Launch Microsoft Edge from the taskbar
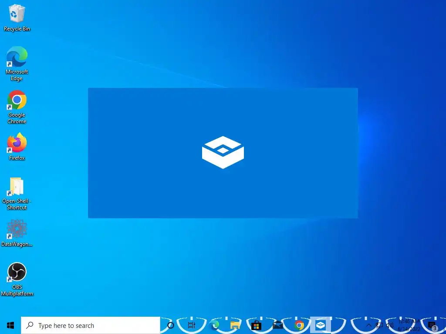The width and height of the screenshot is (446, 334). [213, 325]
